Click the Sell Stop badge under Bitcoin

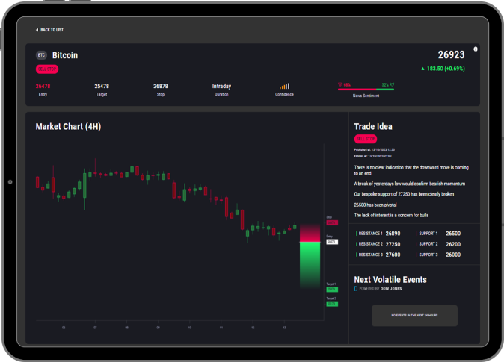[46, 69]
